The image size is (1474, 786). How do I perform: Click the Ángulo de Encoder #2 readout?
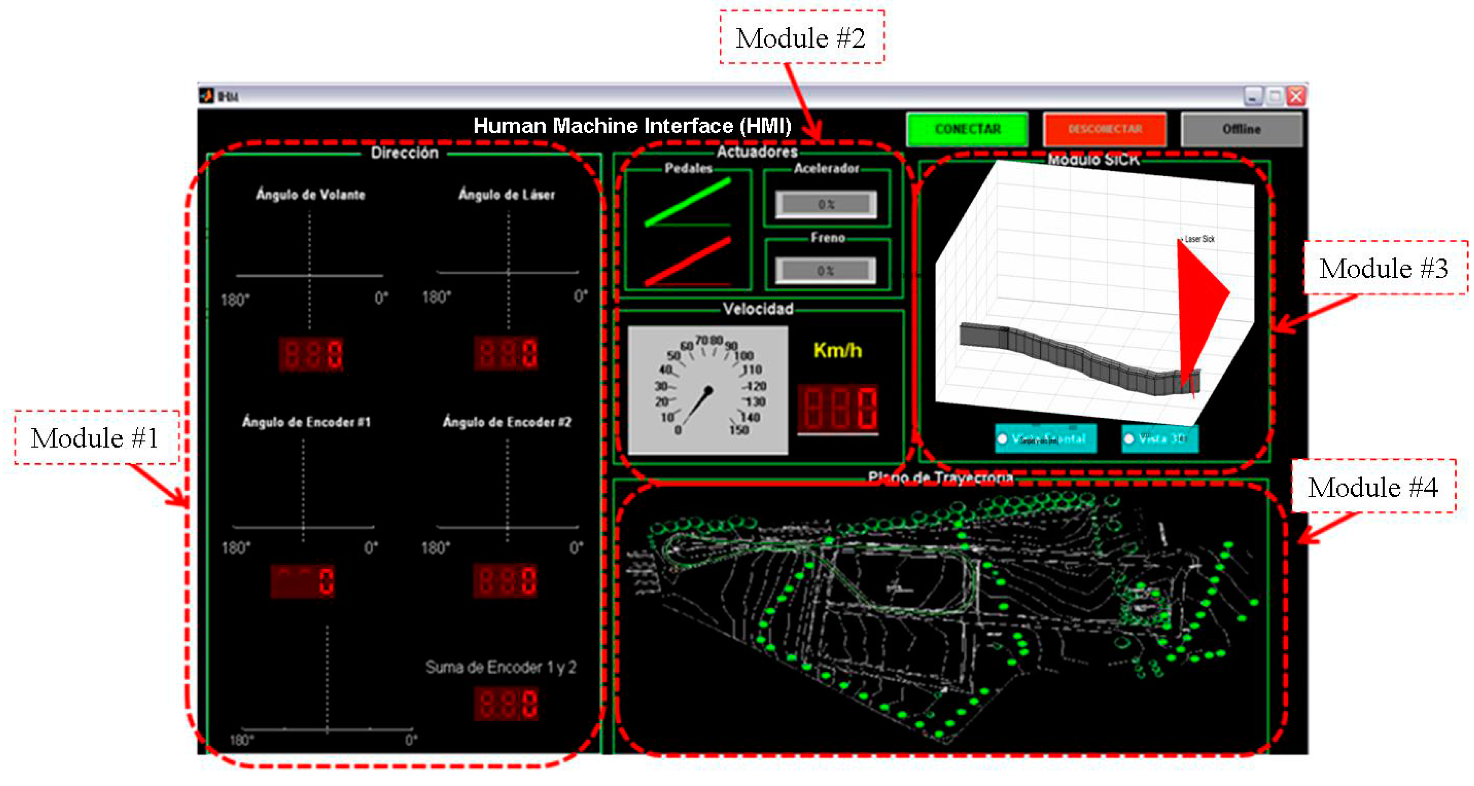pyautogui.click(x=505, y=581)
